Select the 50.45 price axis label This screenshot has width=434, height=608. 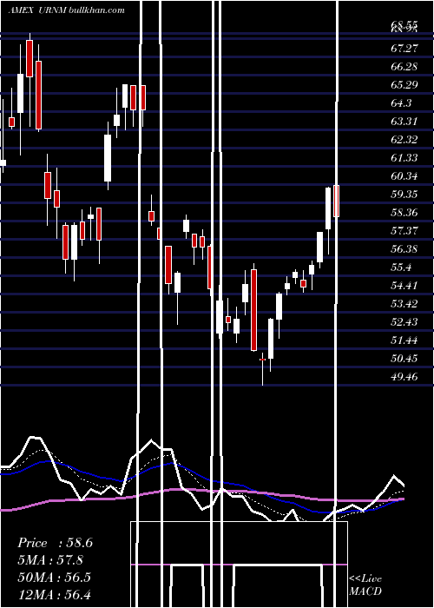click(x=404, y=358)
